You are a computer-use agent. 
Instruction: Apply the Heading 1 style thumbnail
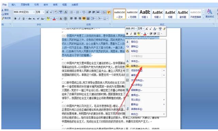(145, 14)
